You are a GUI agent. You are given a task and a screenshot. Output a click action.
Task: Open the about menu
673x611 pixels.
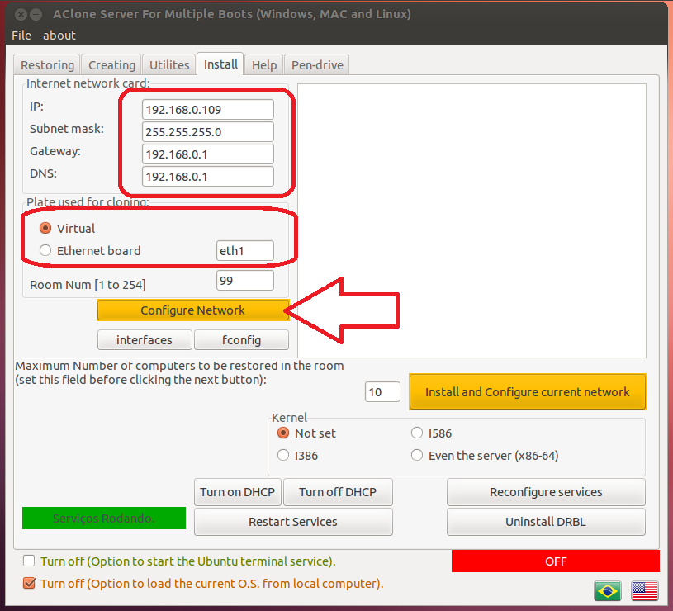(x=59, y=36)
